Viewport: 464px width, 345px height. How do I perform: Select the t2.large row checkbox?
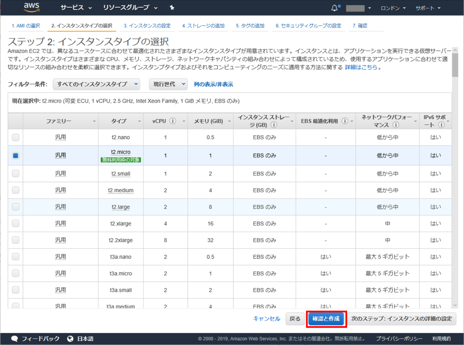(15, 207)
